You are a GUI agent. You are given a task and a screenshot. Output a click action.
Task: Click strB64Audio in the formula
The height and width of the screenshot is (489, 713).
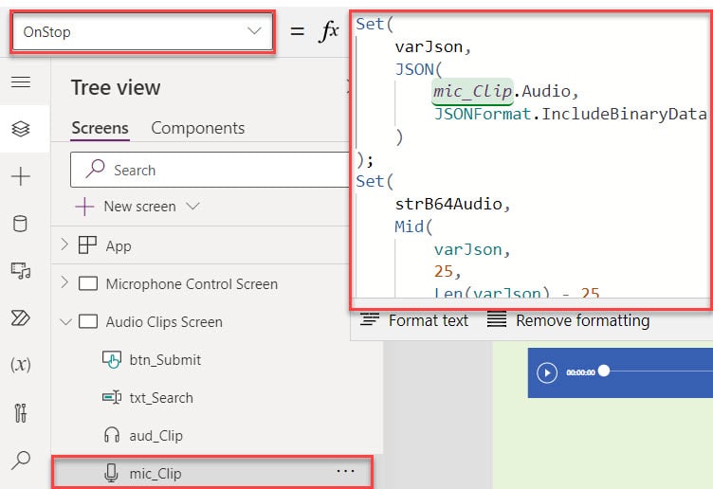tap(448, 204)
